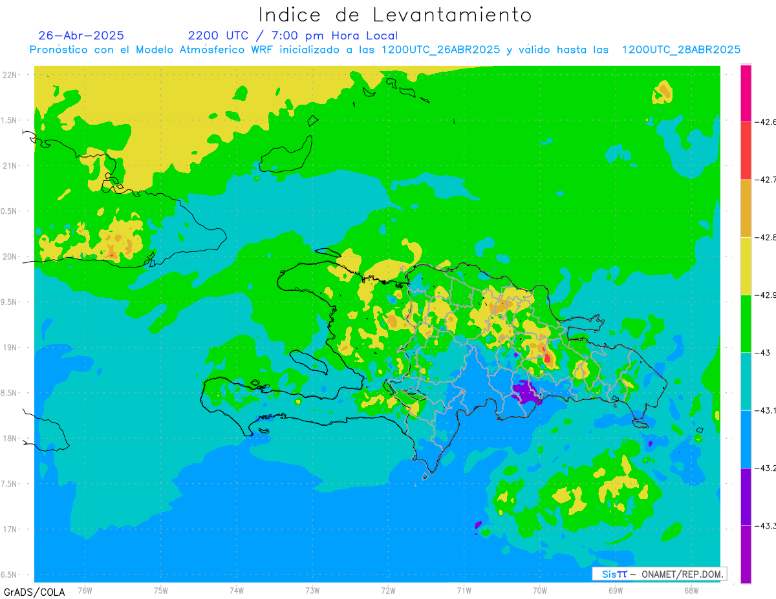Click the longitude label '75W'
This screenshot has height=599, width=776.
point(161,590)
